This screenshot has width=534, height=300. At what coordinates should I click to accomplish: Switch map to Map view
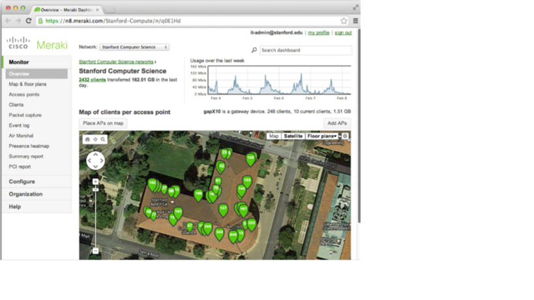point(274,136)
